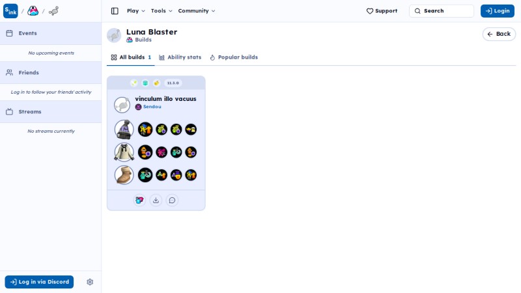
Task: Click the headgear main ability icon
Action: 145,129
